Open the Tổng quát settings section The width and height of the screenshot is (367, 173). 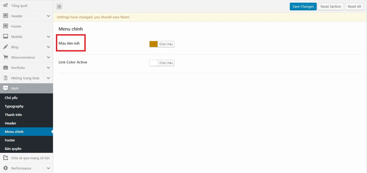coord(26,6)
